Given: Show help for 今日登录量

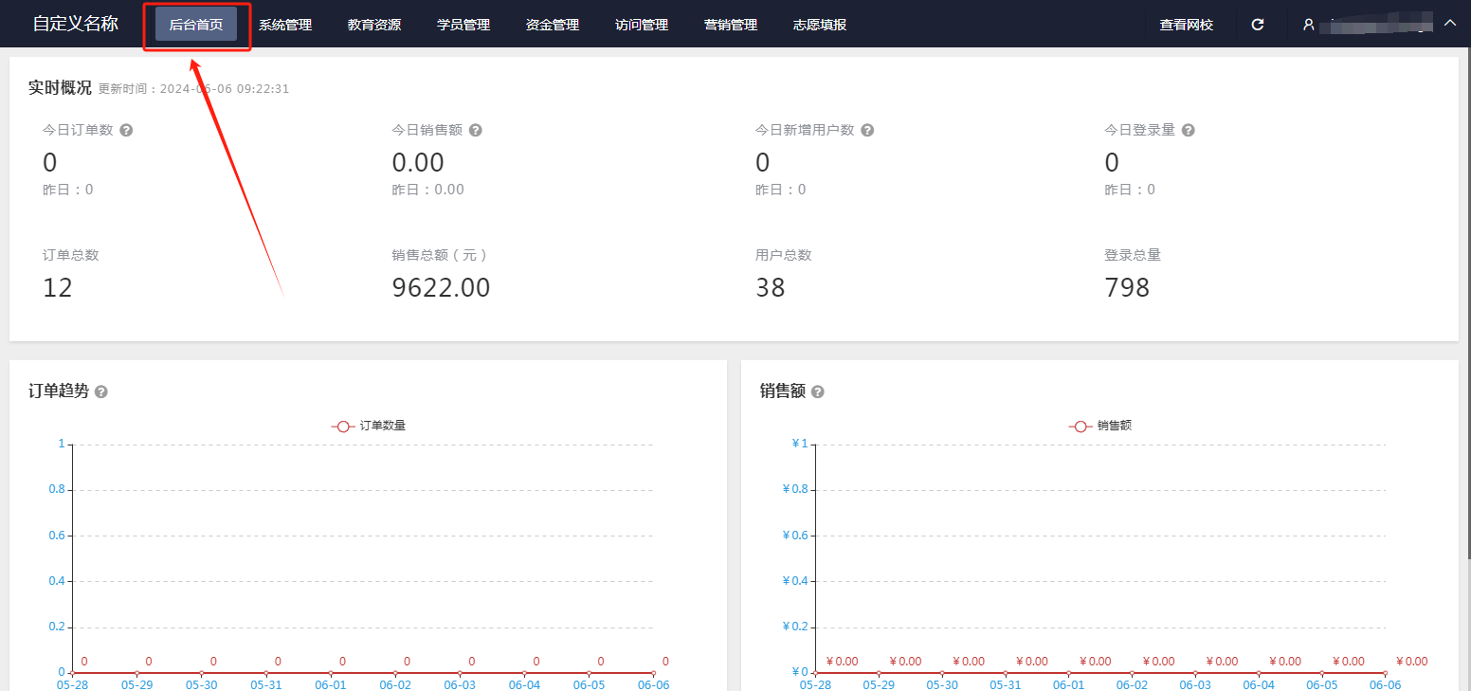Looking at the screenshot, I should point(1189,130).
